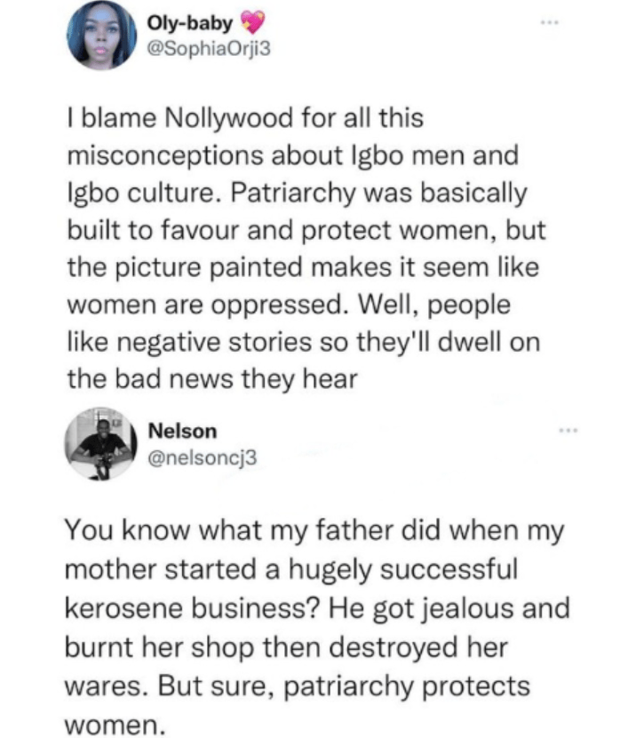This screenshot has width=628, height=738.
Task: Click the display name Nelson
Action: pyautogui.click(x=186, y=431)
